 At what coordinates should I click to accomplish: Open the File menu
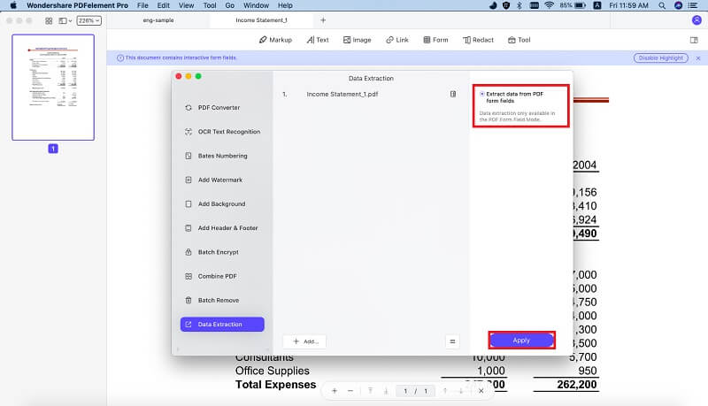[x=142, y=5]
